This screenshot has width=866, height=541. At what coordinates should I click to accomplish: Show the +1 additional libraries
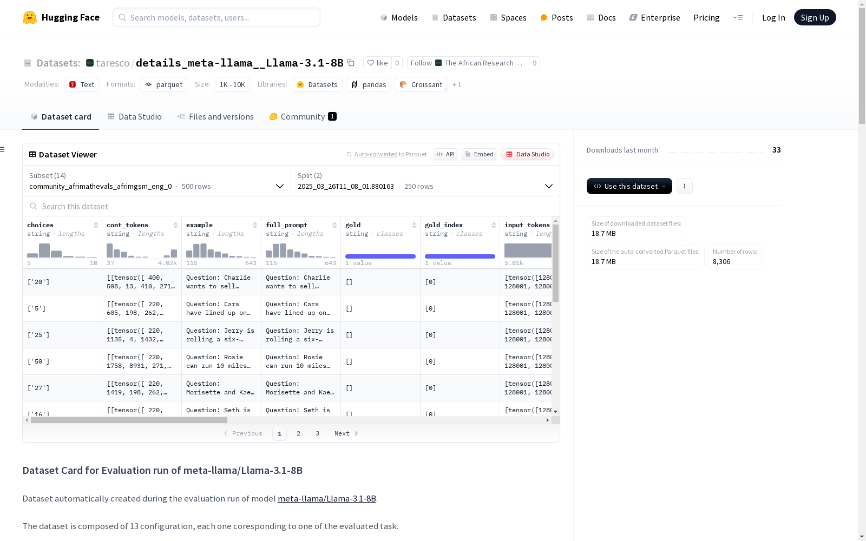(x=457, y=84)
